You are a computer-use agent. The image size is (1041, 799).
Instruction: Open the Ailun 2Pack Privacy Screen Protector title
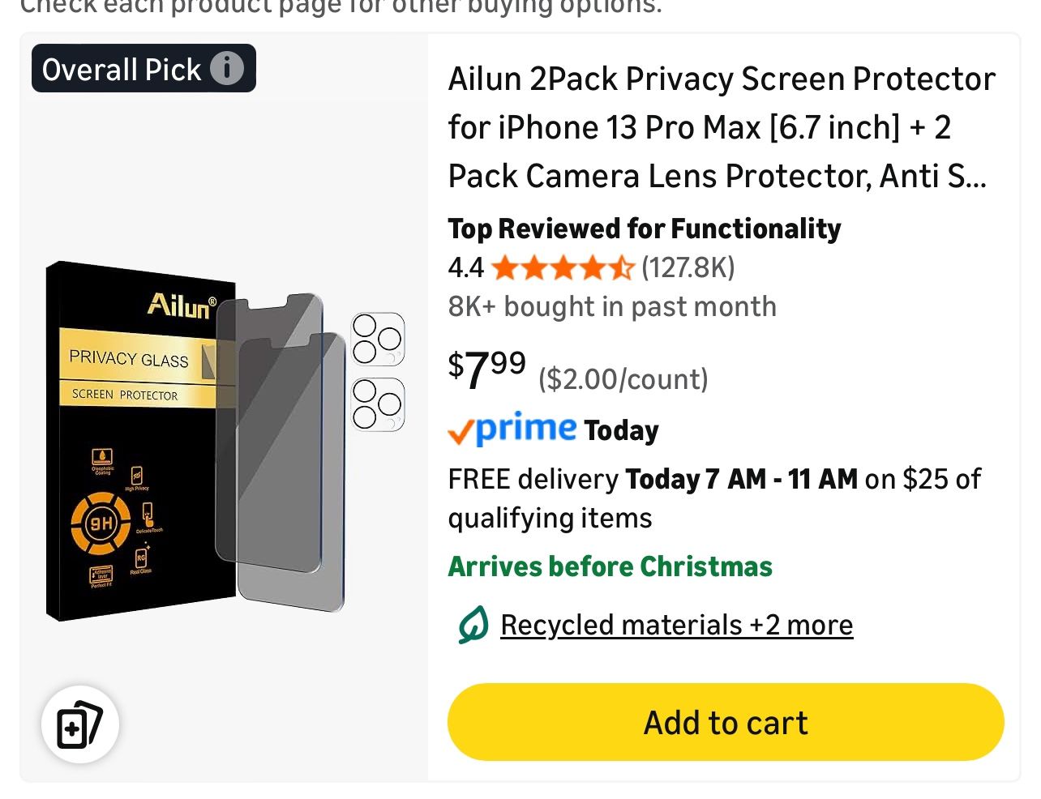722,127
